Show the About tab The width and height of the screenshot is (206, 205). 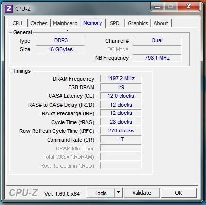click(161, 23)
